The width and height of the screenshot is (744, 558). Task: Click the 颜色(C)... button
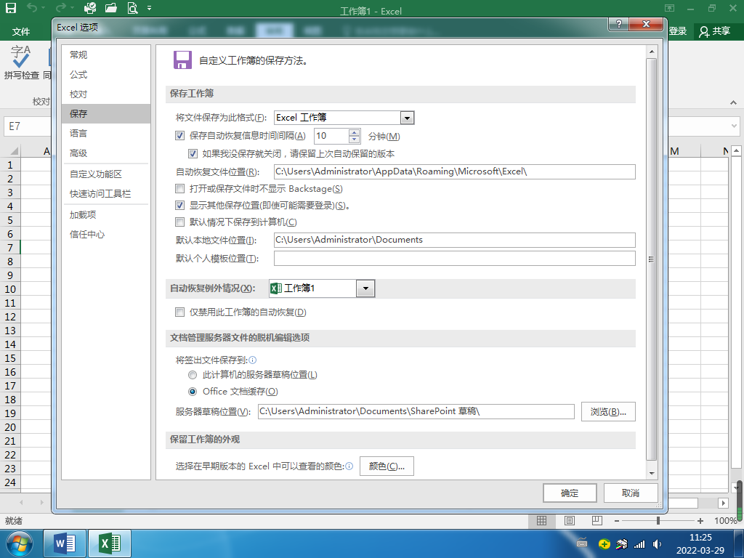pyautogui.click(x=387, y=466)
